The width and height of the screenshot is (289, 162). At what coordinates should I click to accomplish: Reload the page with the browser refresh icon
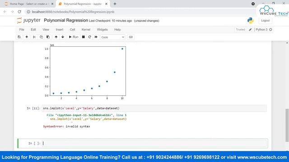(x=19, y=12)
